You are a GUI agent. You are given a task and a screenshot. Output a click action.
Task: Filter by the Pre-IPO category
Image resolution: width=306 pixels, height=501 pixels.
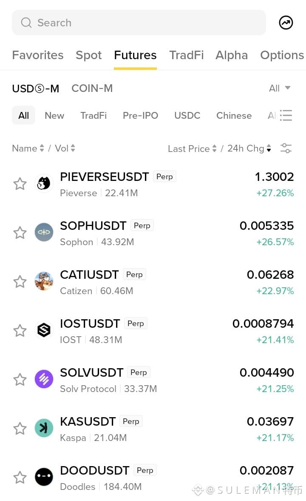pos(140,115)
